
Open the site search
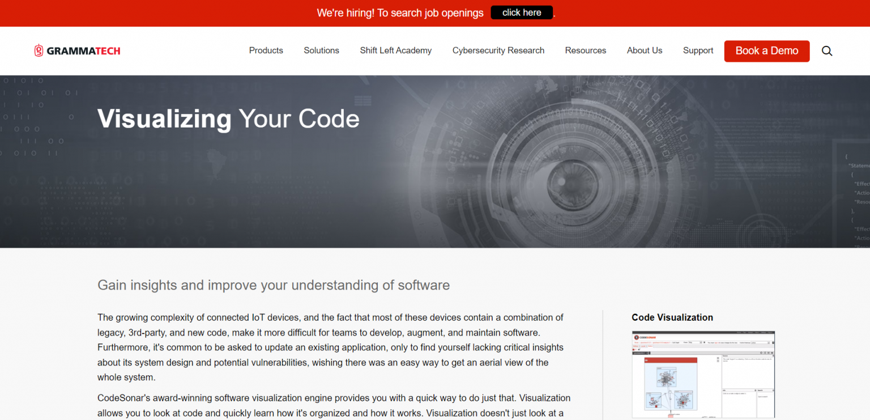coord(827,51)
